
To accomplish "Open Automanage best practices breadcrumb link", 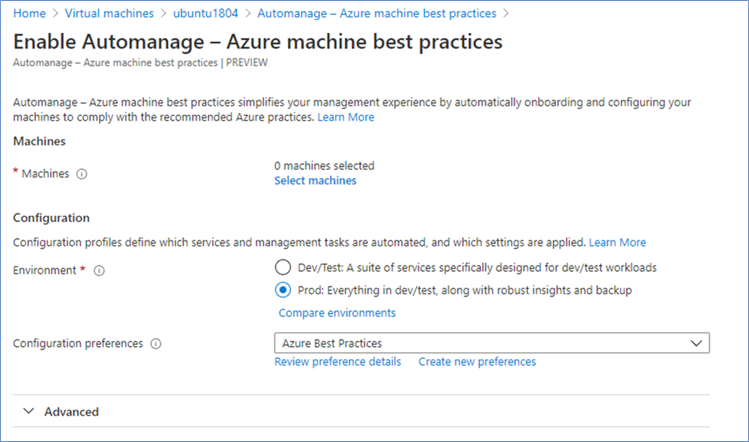I will click(376, 13).
